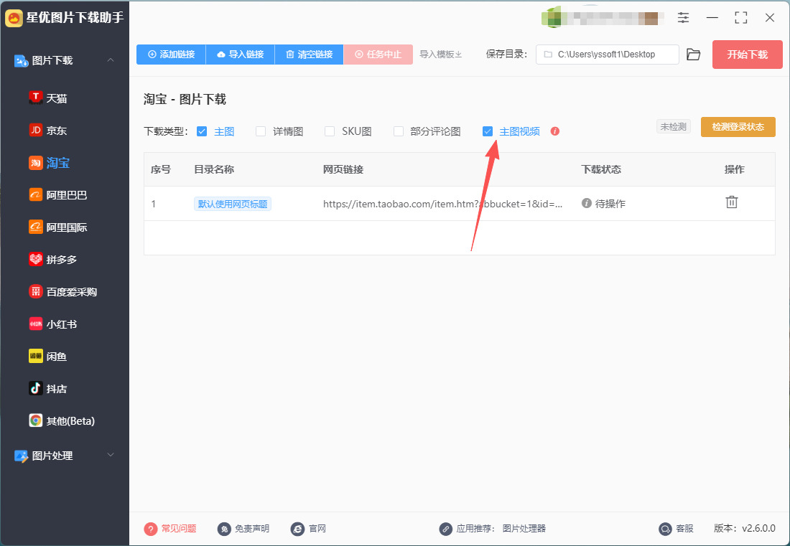Tick the 部分评论图 checkbox
This screenshot has height=546, width=790.
pos(399,131)
